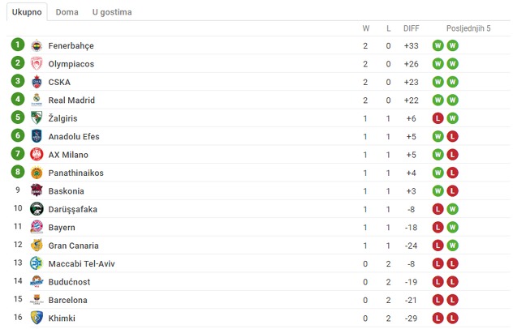Click the Panathinaikos clover logo
Viewport: 513px width, 329px height.
[37, 173]
